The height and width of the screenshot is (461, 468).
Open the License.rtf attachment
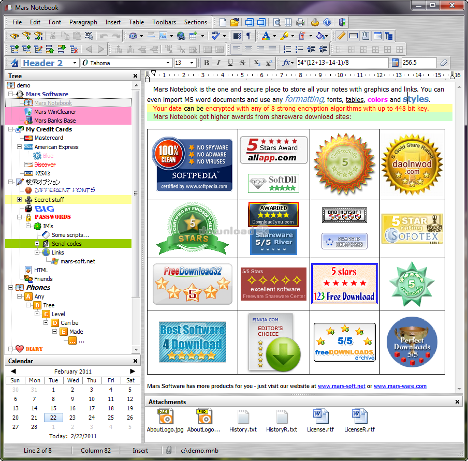click(x=320, y=421)
